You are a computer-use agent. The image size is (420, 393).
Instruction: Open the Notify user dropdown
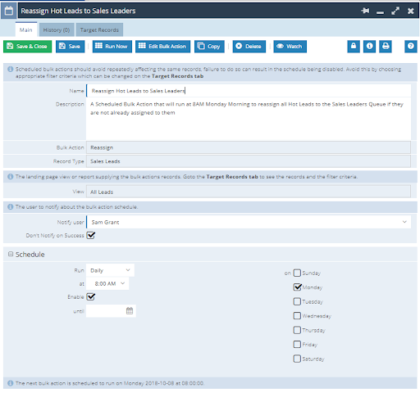(x=249, y=222)
